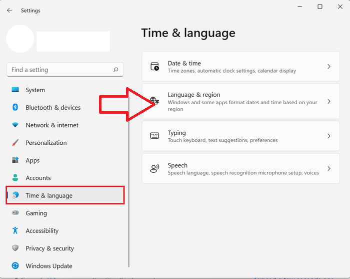Image resolution: width=350 pixels, height=279 pixels.
Task: Click the Windows Update sync icon
Action: coord(15,265)
